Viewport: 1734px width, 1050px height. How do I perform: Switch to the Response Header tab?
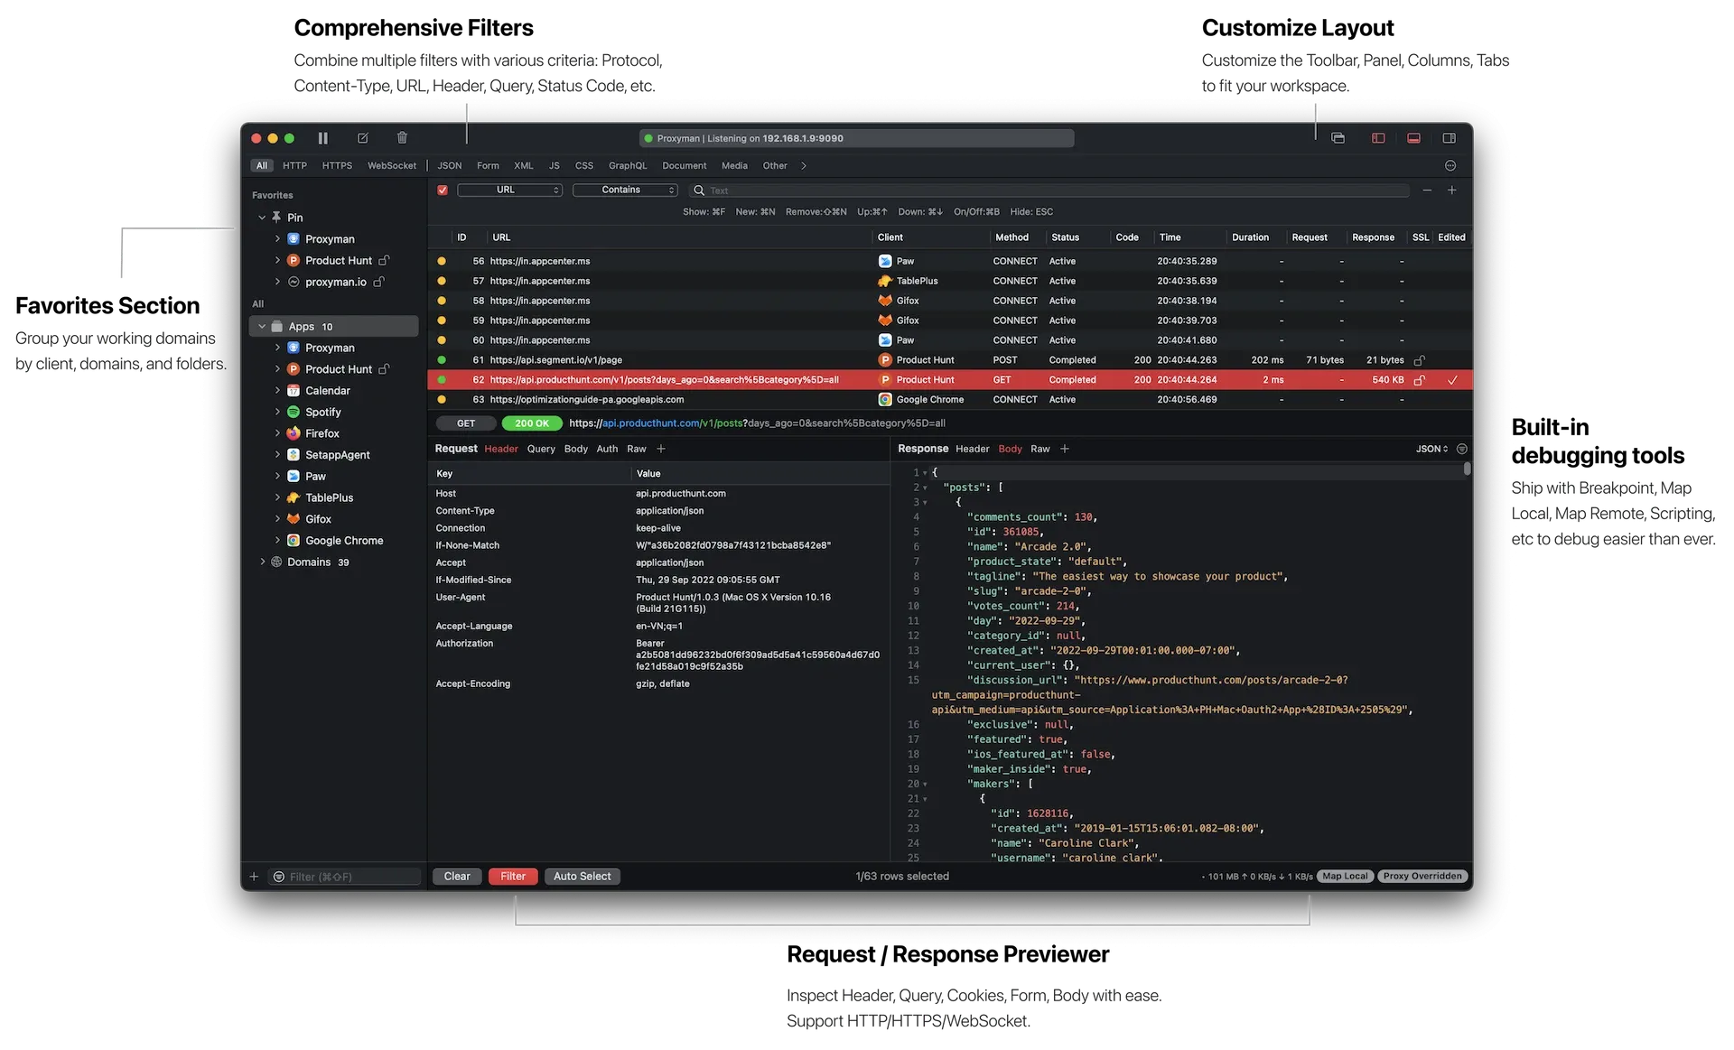(973, 449)
